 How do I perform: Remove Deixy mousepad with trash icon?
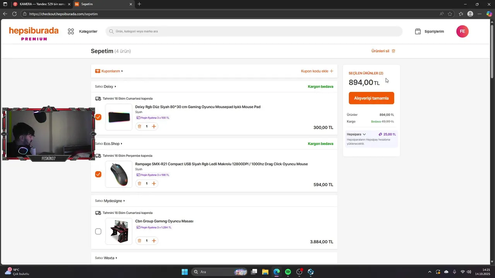coord(140,126)
